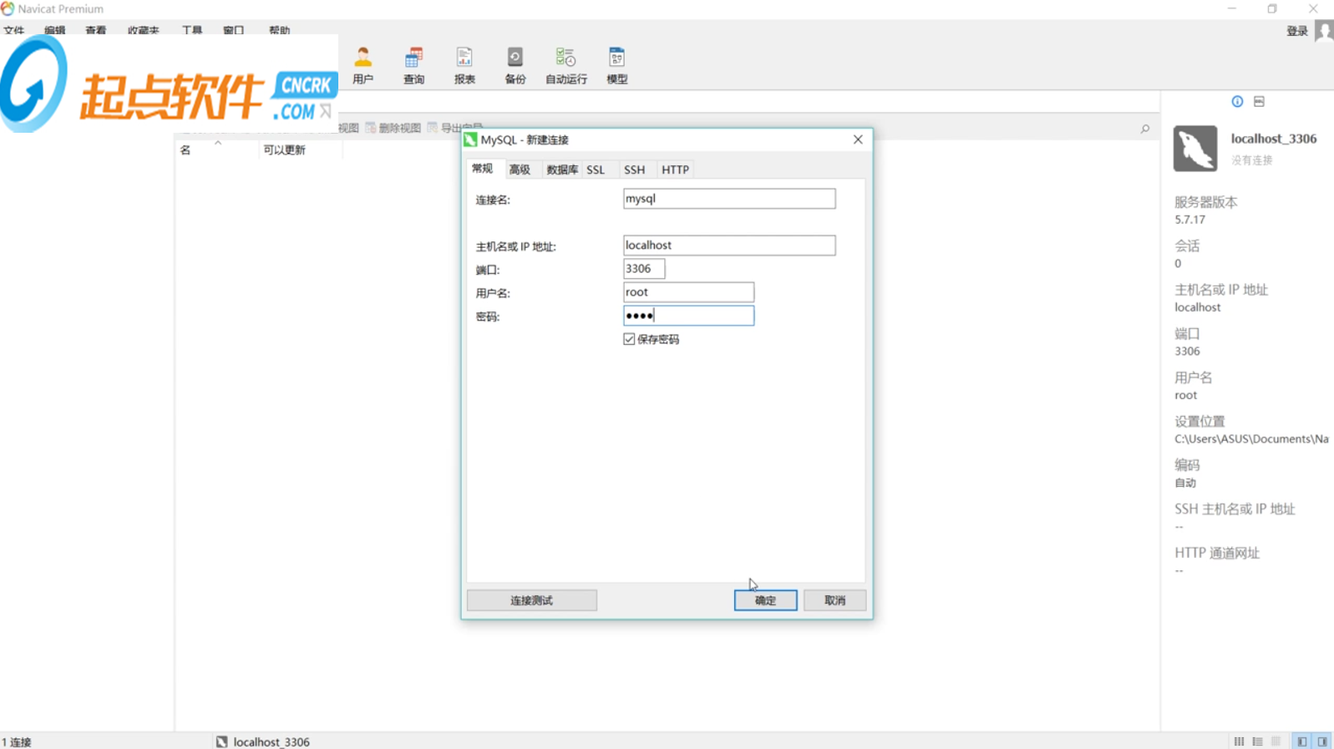Click 'root' value in info panel
This screenshot has height=749, width=1334.
pos(1185,395)
